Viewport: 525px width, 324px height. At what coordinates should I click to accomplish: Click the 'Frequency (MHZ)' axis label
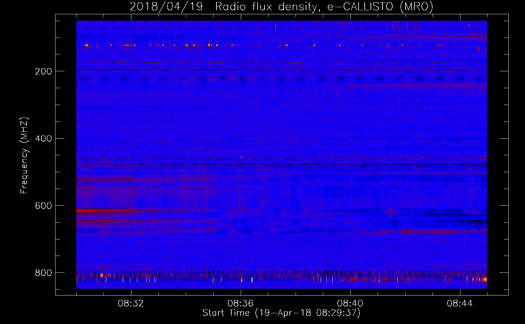pos(24,155)
